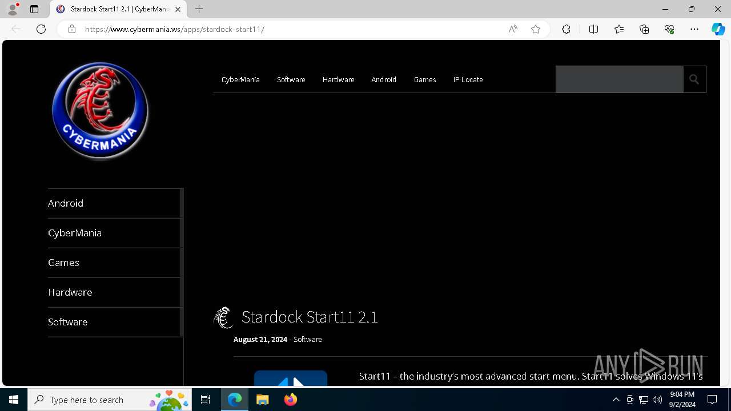Focus the site search text field
Viewport: 731px width, 411px height.
[620, 79]
